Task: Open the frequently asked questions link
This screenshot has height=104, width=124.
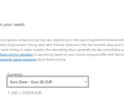Action: 18,60
